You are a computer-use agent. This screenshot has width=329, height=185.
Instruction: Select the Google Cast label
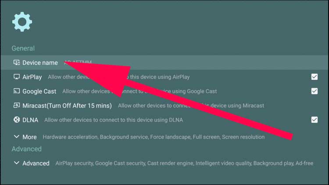(39, 91)
